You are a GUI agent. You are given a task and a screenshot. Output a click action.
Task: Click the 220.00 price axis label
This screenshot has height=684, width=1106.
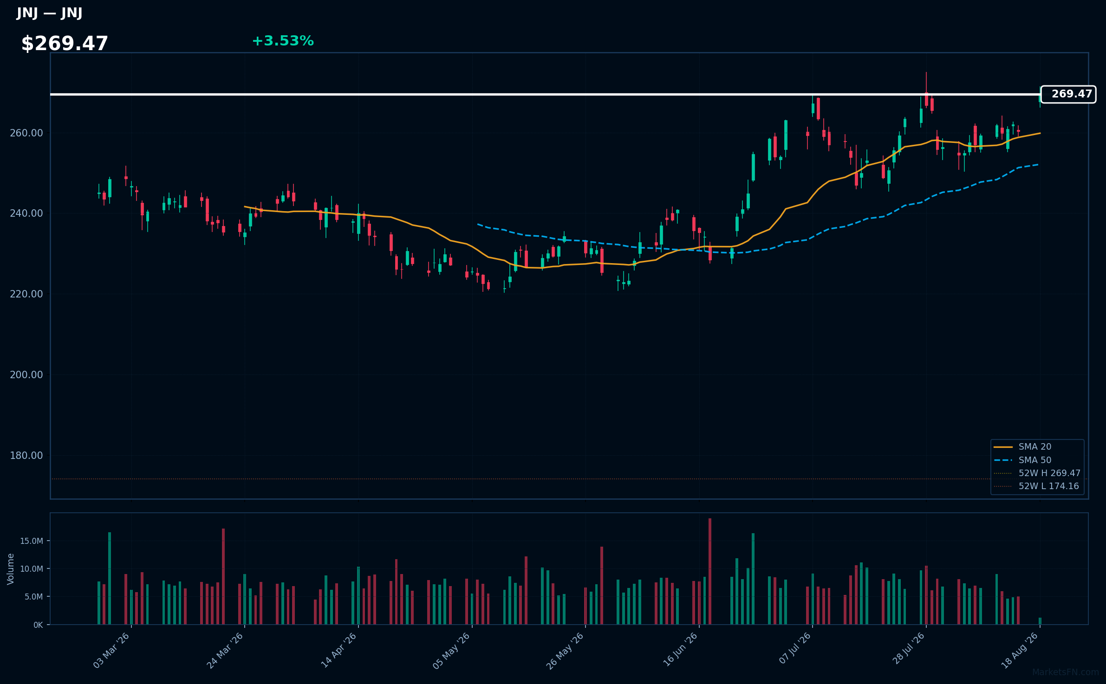click(26, 294)
